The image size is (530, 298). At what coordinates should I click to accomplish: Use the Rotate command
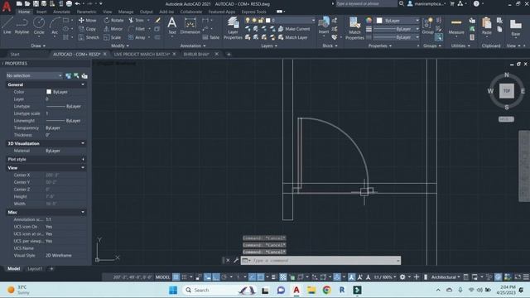pyautogui.click(x=114, y=20)
